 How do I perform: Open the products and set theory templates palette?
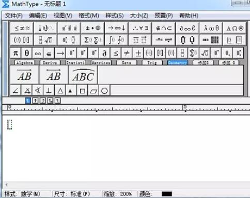point(187,40)
